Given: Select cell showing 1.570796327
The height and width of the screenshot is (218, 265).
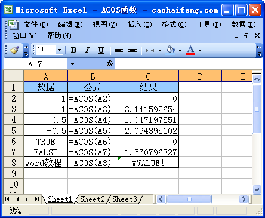Looking at the screenshot, I should tap(148, 152).
